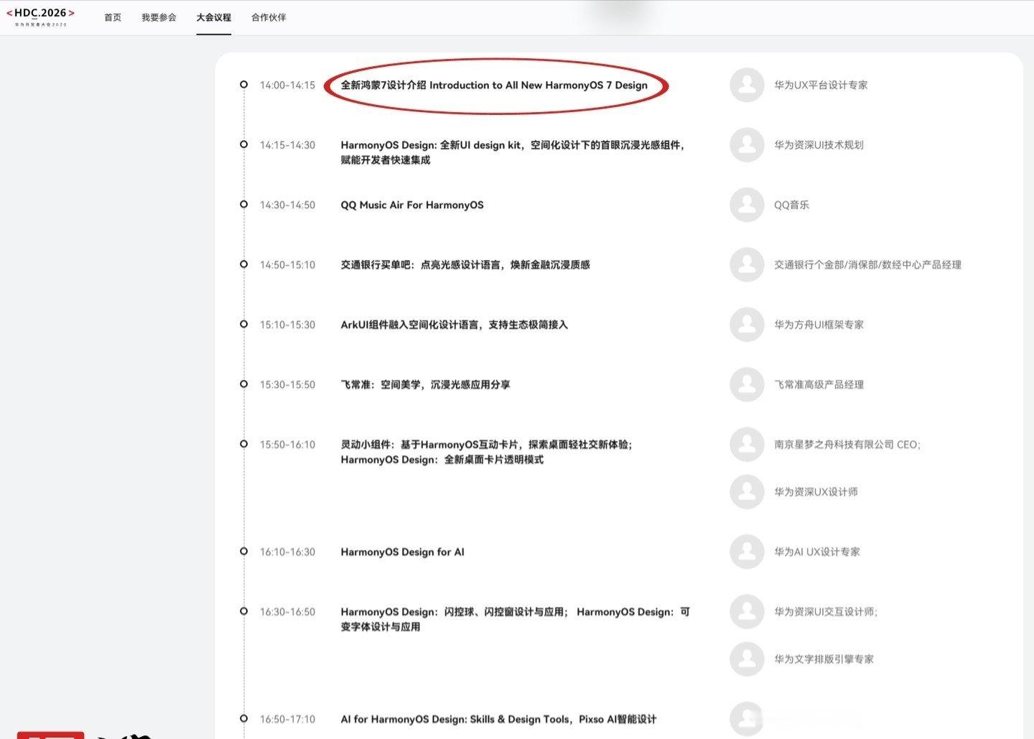The width and height of the screenshot is (1034, 739).
Task: Click the avatar beside 华为资深UI技术规划
Action: pyautogui.click(x=747, y=145)
